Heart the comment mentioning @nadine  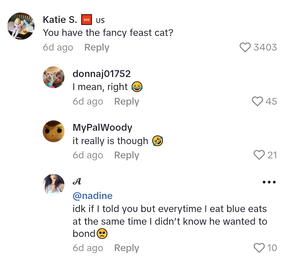pyautogui.click(x=259, y=248)
